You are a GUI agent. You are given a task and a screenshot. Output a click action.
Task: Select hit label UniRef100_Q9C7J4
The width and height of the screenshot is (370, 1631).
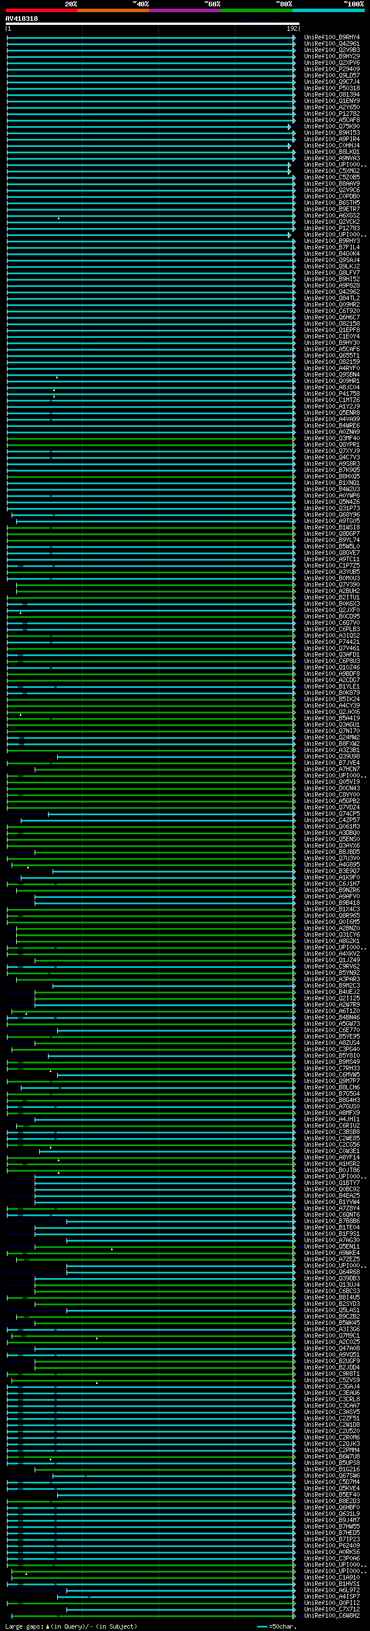pos(331,82)
